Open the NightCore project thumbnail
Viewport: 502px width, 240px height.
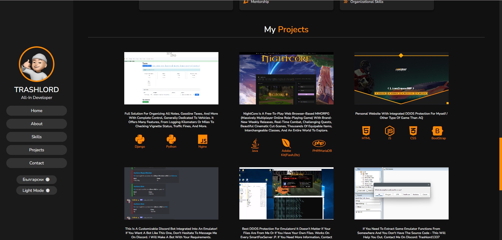pos(286,78)
